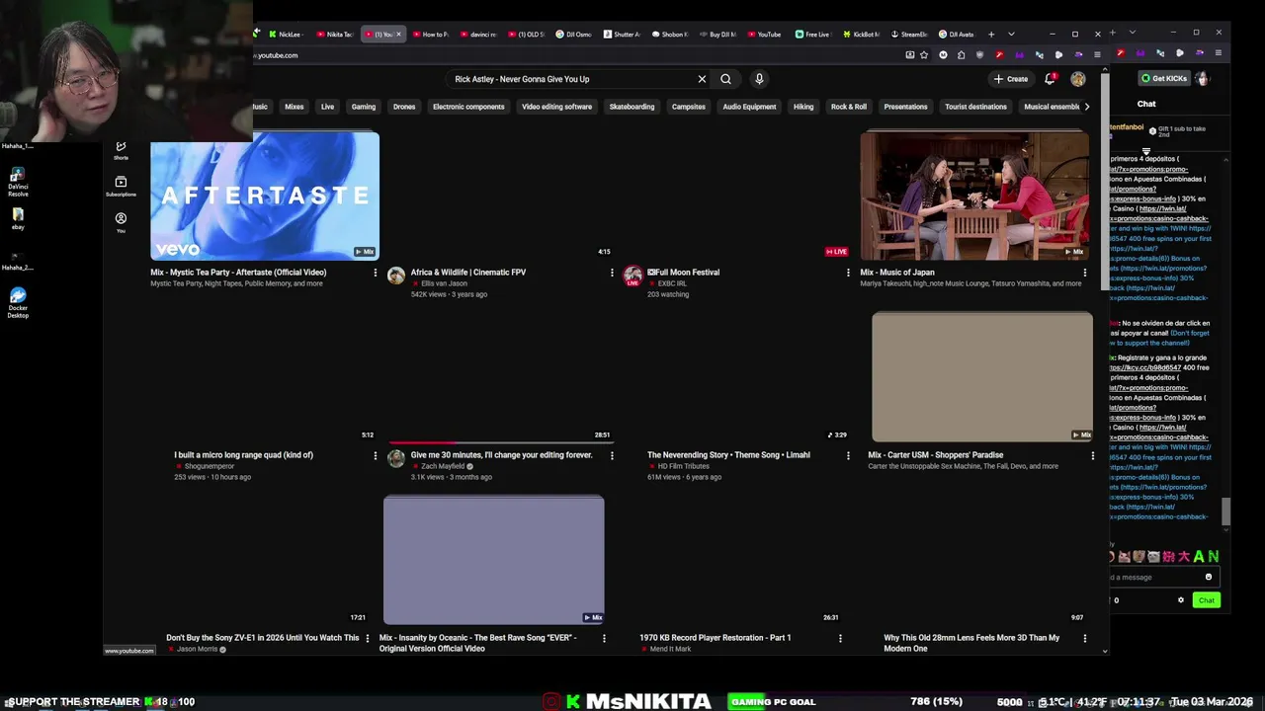This screenshot has height=711, width=1265.
Task: Open the Zach Mayfield channel avatar
Action: coord(396,458)
